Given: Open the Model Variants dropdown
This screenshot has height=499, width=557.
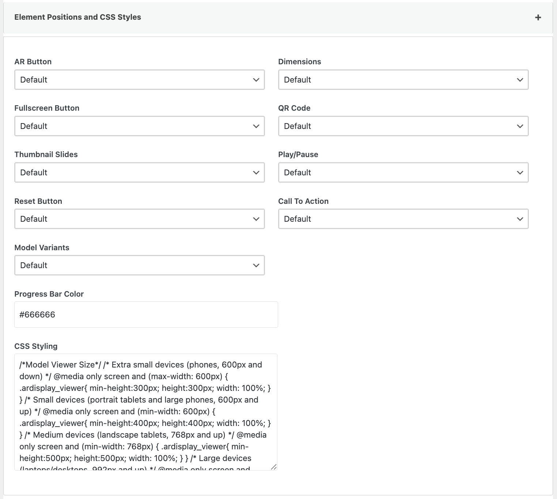Looking at the screenshot, I should click(139, 265).
